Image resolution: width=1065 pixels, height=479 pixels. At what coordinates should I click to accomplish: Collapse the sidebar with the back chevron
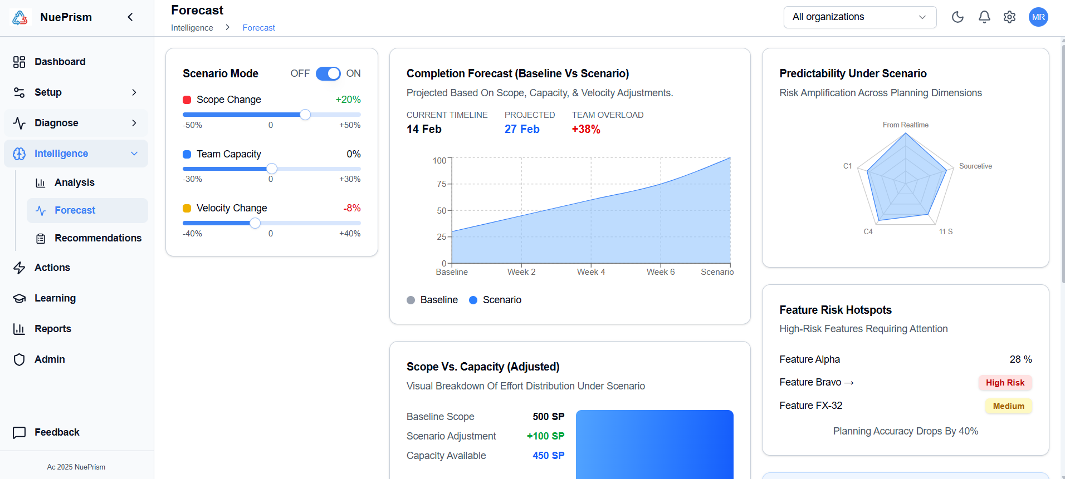[x=130, y=17]
